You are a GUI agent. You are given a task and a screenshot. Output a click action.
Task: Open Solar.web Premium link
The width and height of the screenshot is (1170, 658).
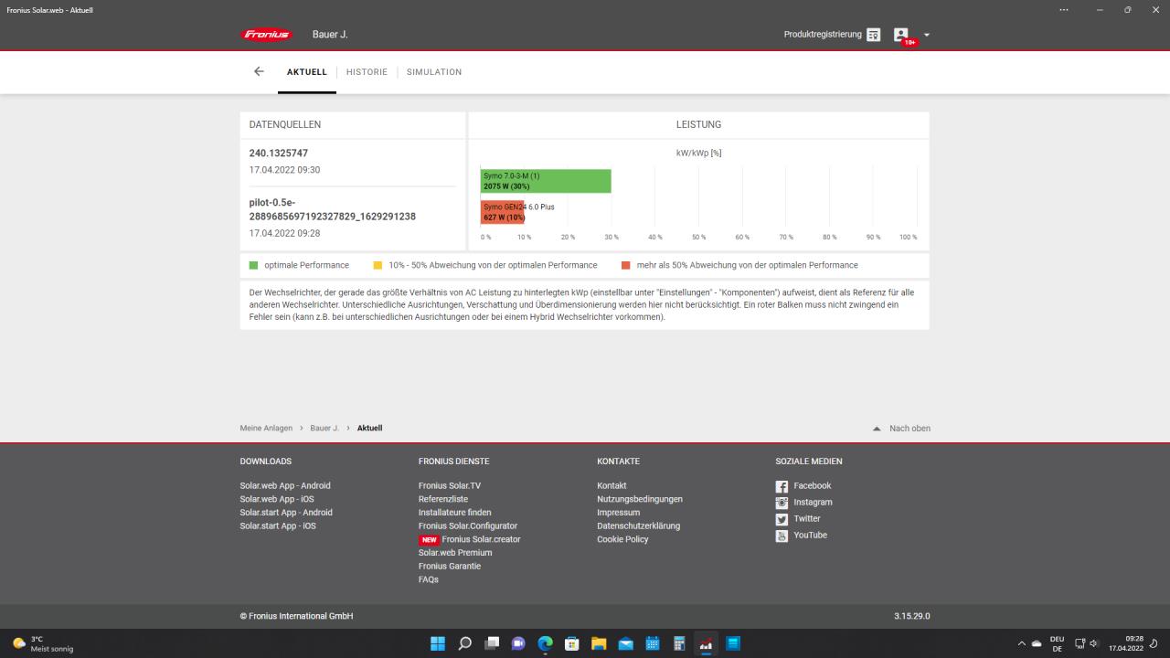point(455,553)
